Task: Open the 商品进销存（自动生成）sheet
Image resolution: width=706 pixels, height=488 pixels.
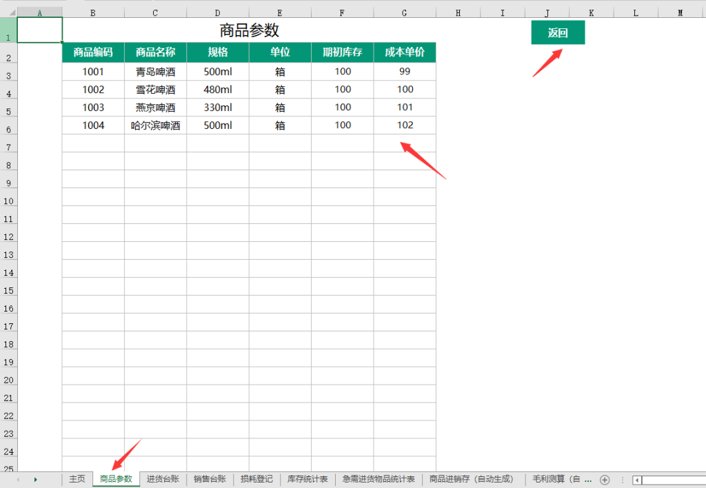Action: point(472,479)
